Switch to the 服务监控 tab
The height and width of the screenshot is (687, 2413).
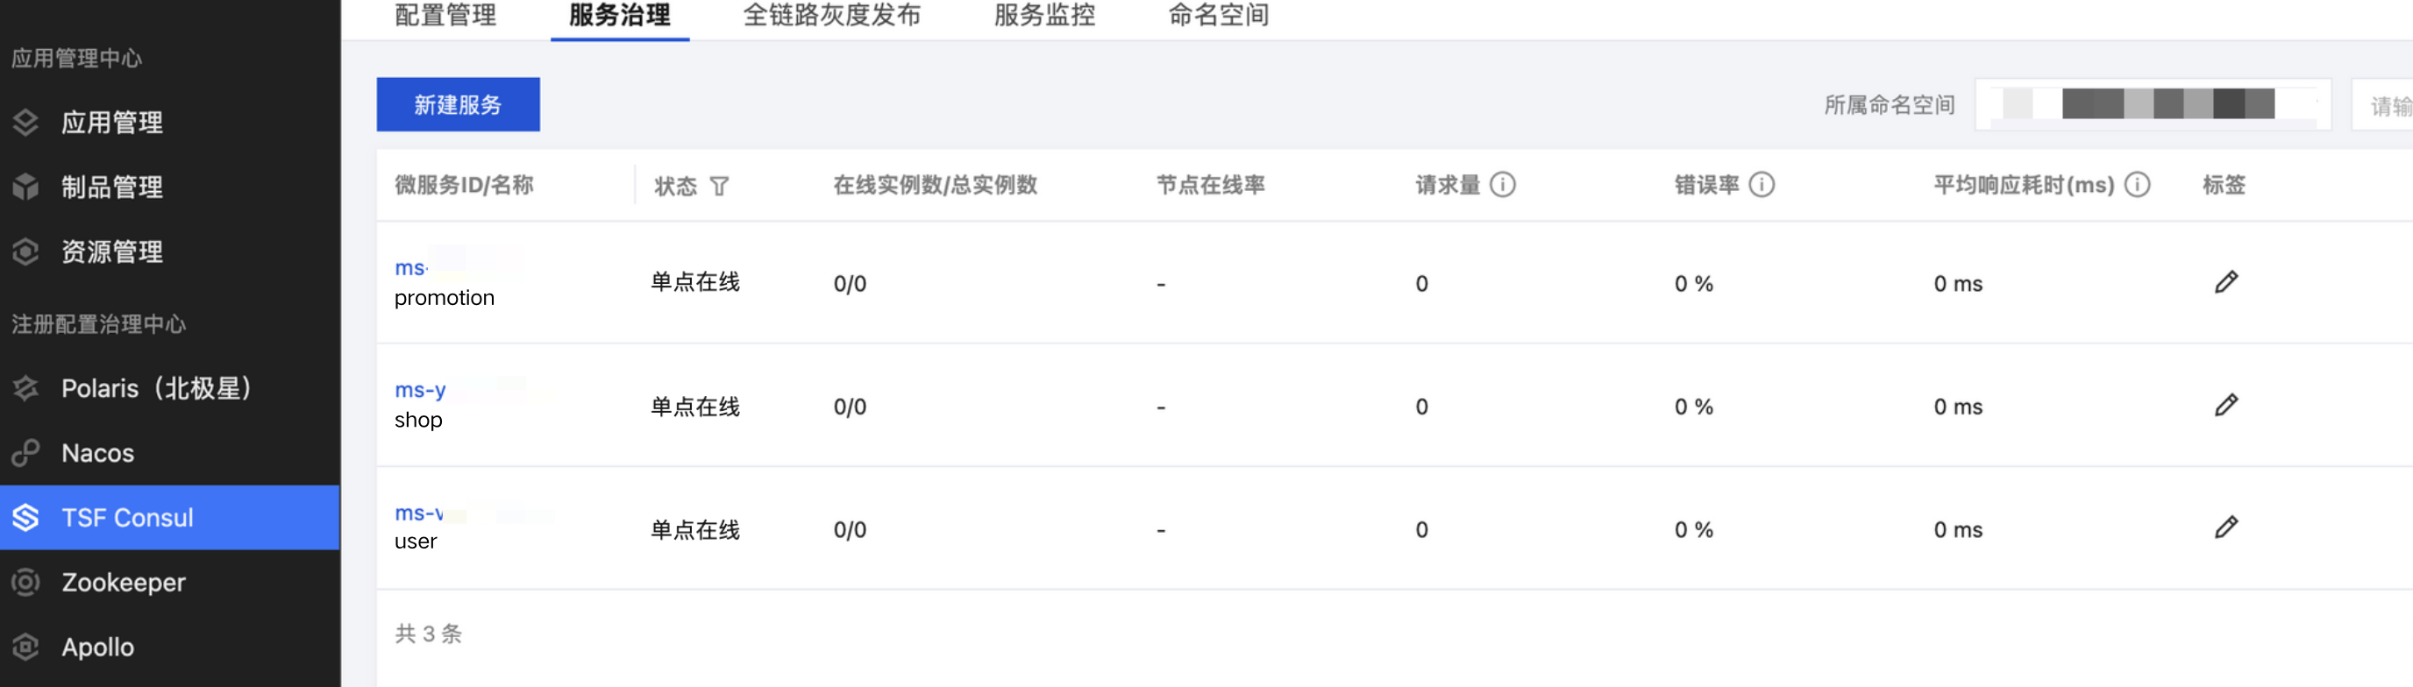(1043, 15)
